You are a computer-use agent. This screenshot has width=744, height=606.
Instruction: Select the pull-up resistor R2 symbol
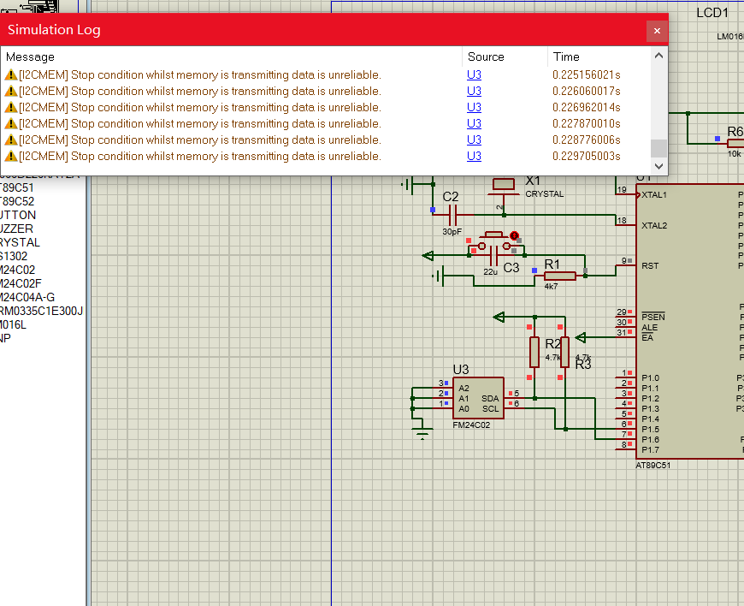pyautogui.click(x=534, y=352)
